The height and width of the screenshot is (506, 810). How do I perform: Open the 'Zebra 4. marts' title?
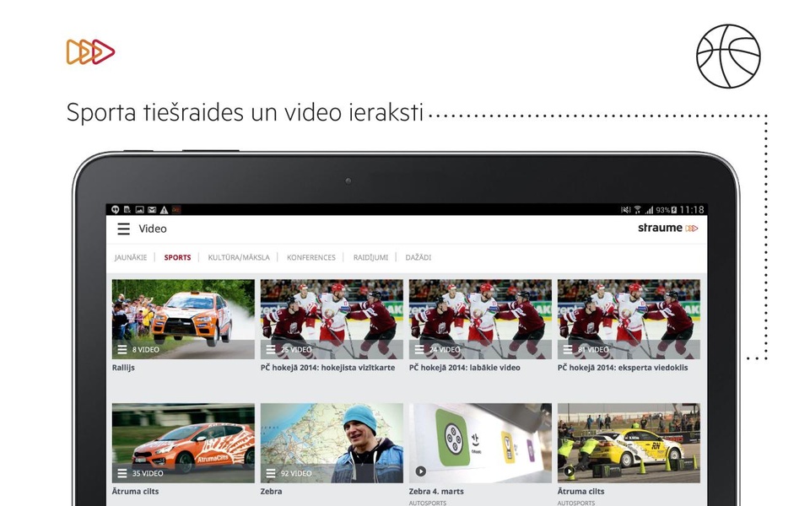pyautogui.click(x=436, y=491)
